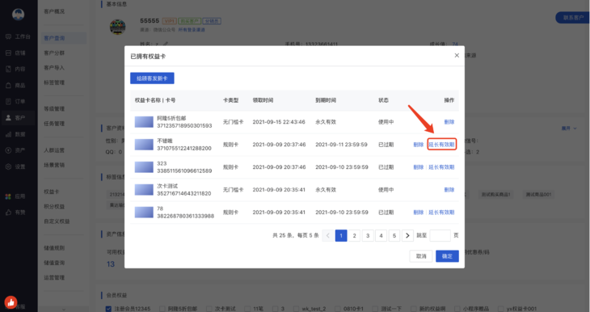
Task: Open 客户导入 in the sub-menu
Action: click(x=54, y=68)
